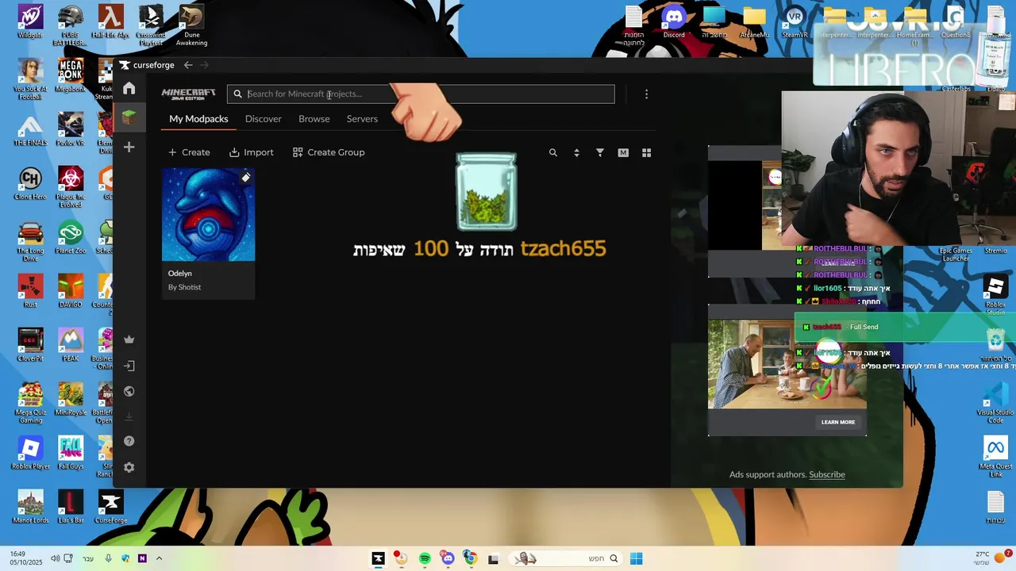
Task: Switch to the Browse tab
Action: [314, 119]
